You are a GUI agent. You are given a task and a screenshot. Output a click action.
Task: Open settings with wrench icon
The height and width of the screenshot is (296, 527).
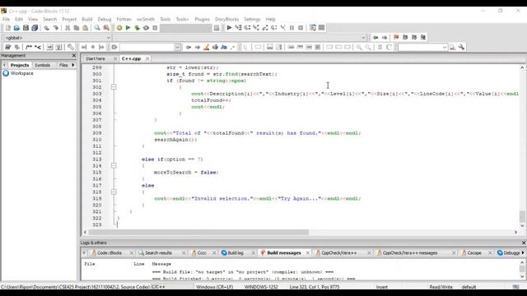click(461, 48)
